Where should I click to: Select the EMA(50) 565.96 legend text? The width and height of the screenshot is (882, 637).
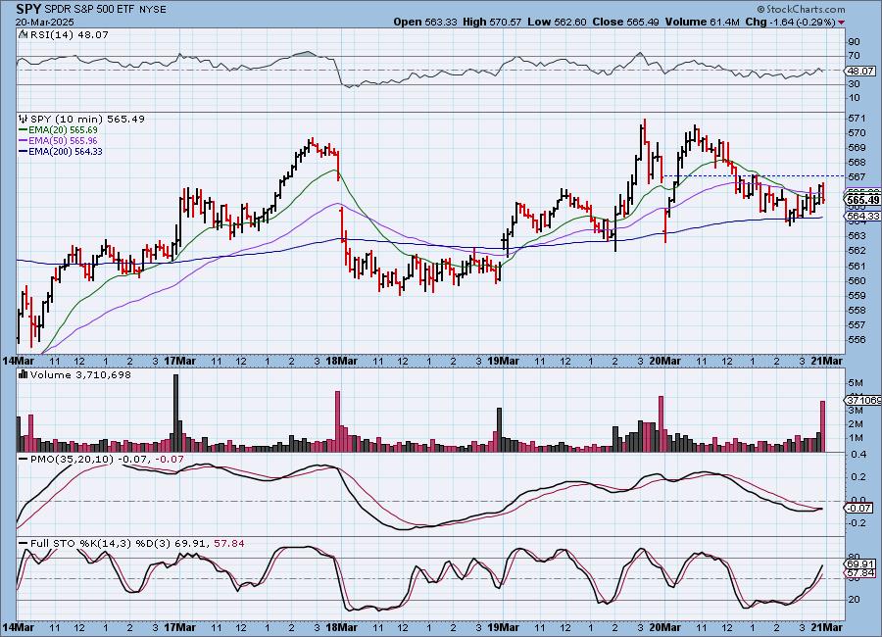(x=63, y=141)
